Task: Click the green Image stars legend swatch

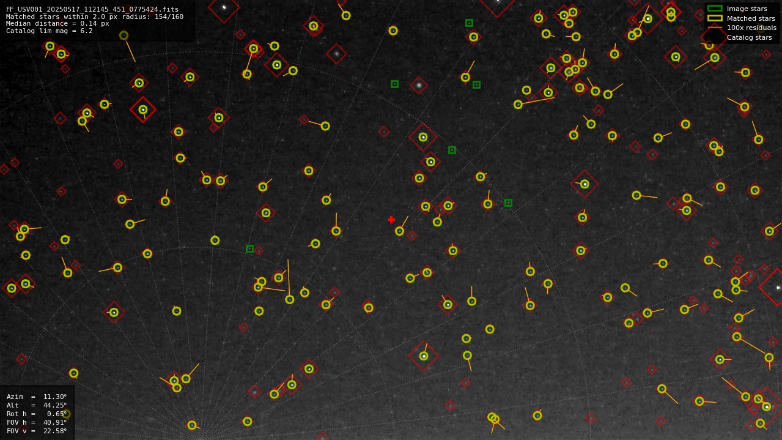Action: tap(715, 9)
